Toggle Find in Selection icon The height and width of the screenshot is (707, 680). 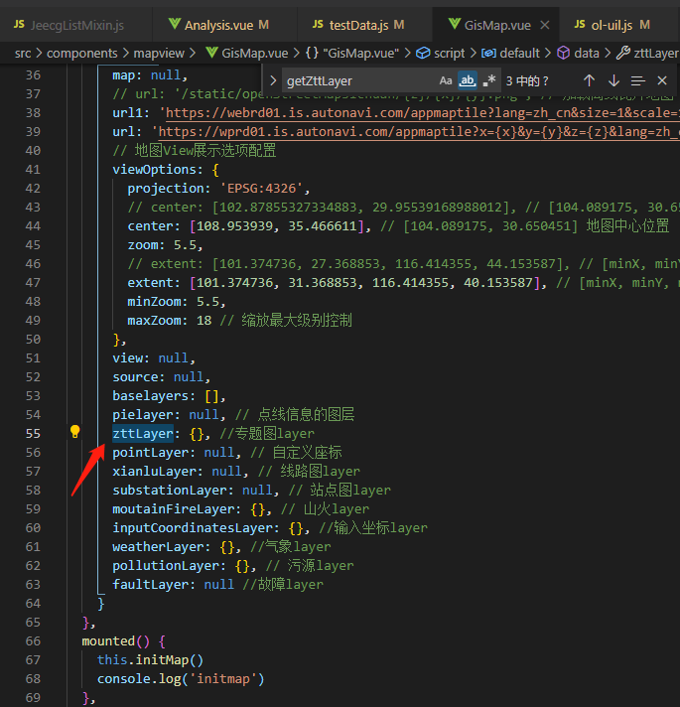[637, 80]
